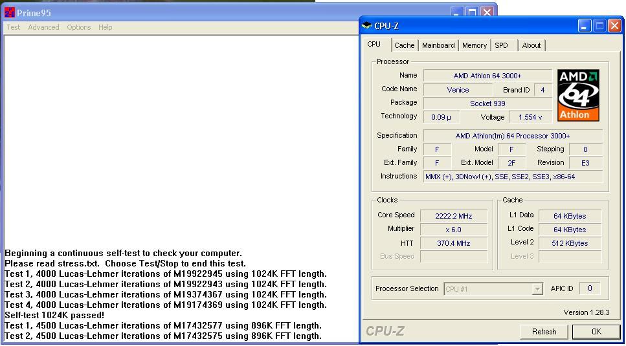Close the Prime95 window
The image size is (626, 346).
click(x=487, y=12)
